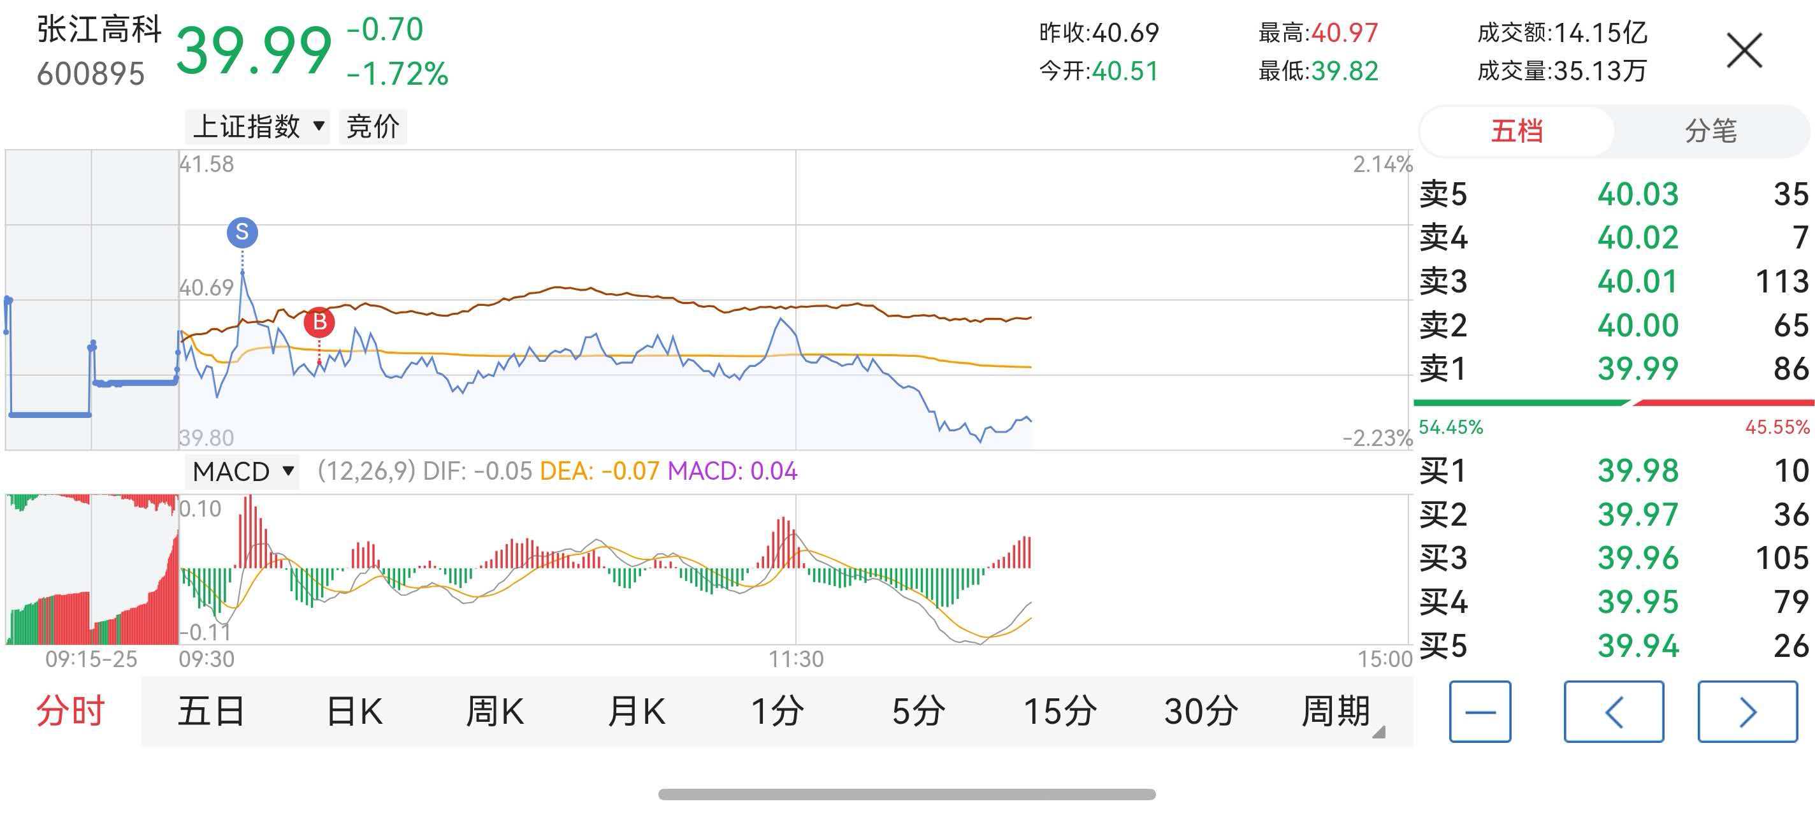Switch to 五档 order book view
The image size is (1815, 813).
[x=1516, y=131]
